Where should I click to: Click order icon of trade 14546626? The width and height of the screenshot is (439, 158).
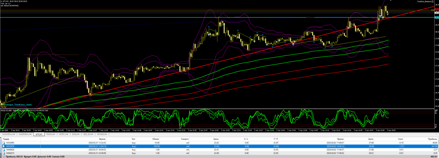4,150
